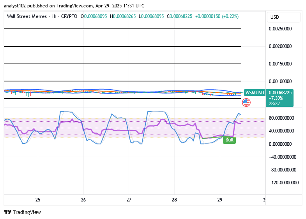Viewport: 306px width, 219px height.
Task: Click the WSMUSD symbol price tag
Action: [255, 92]
